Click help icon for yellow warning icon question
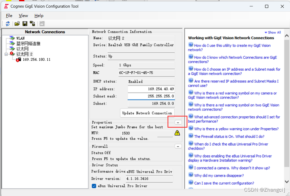This screenshot has height=196, width=290. [191, 128]
